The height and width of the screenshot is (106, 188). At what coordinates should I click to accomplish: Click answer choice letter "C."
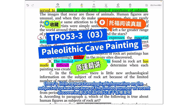(51, 73)
